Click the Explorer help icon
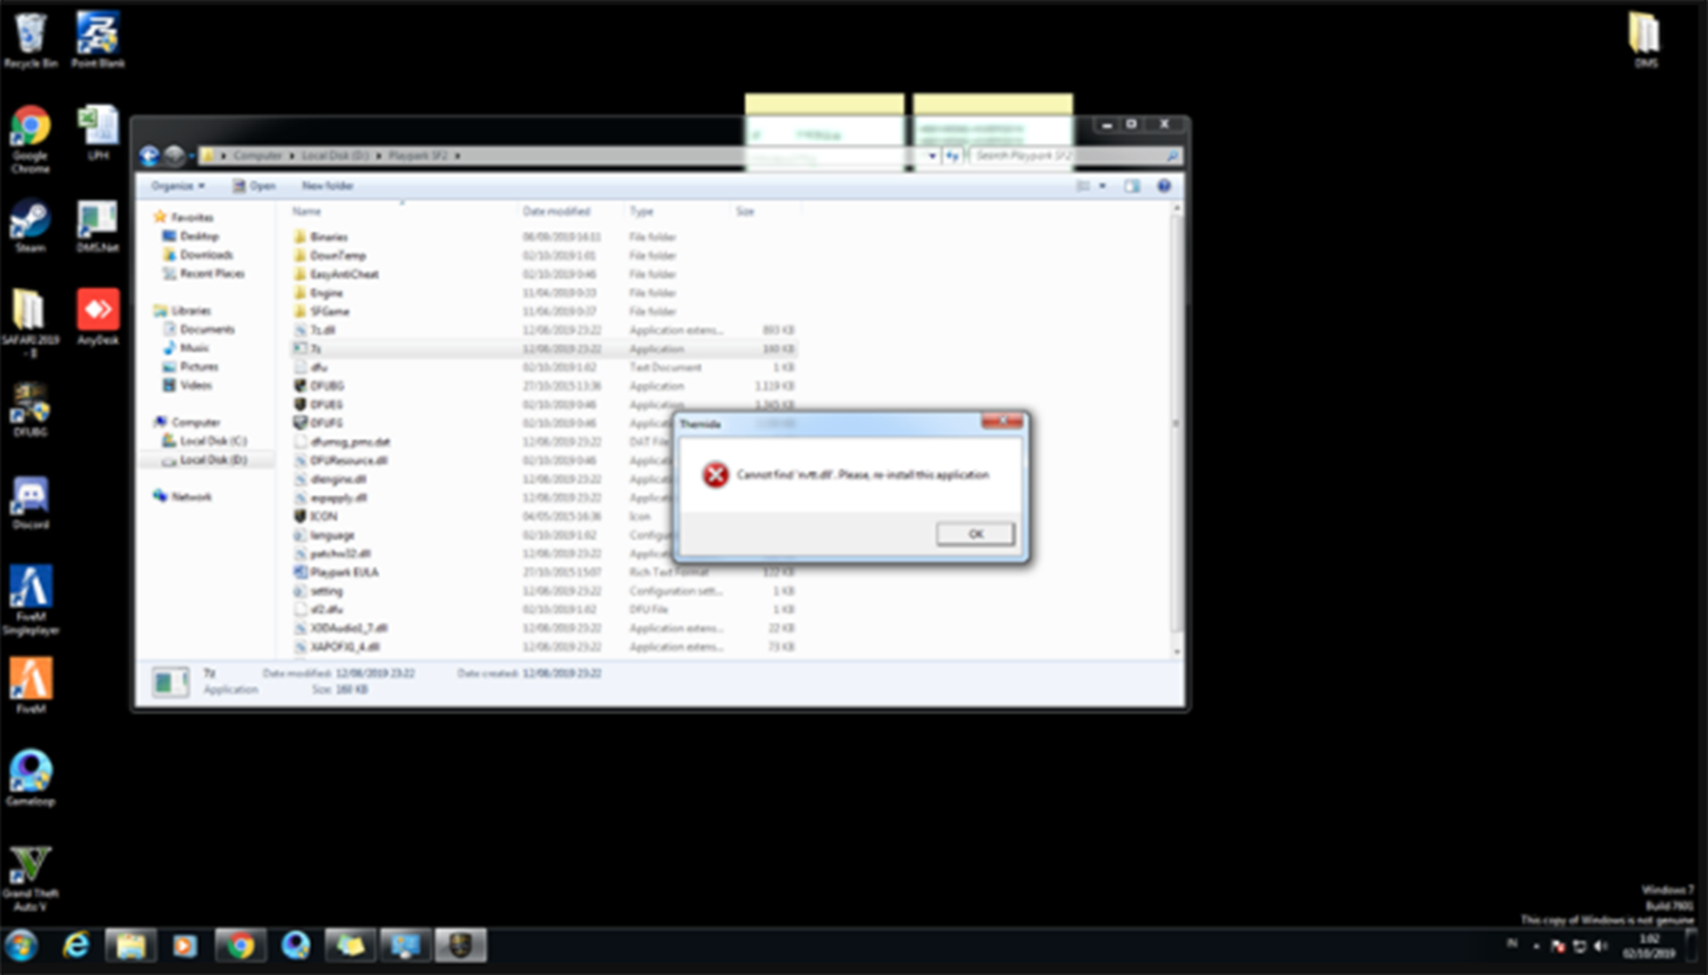The image size is (1708, 975). click(x=1163, y=186)
